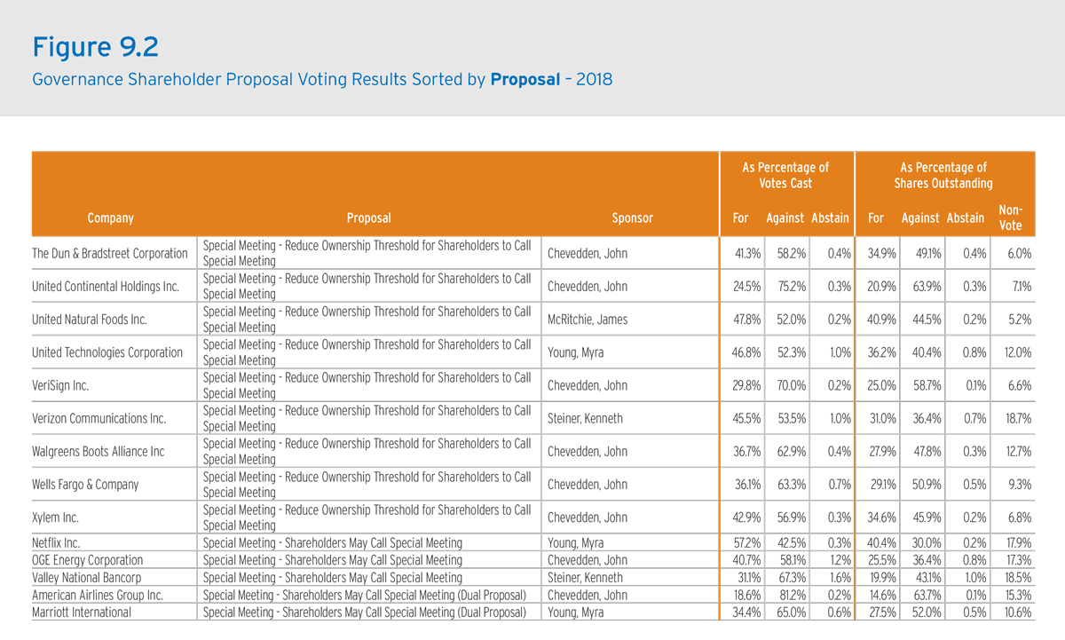Click Wells Fargo & Company cell

(85, 485)
